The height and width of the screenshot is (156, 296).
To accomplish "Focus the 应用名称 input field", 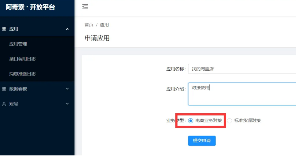I will pos(242,69).
